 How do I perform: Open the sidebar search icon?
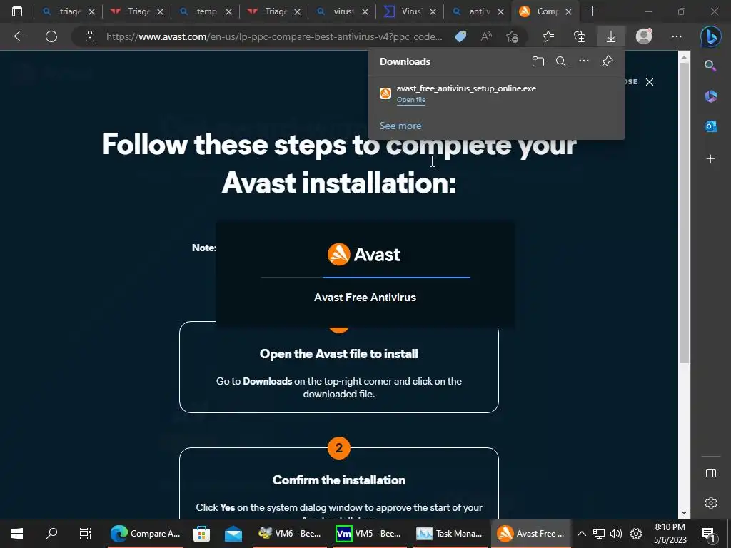[710, 66]
